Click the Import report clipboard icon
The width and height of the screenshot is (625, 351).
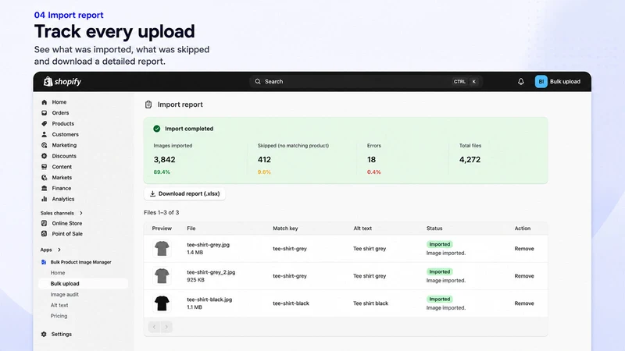148,105
